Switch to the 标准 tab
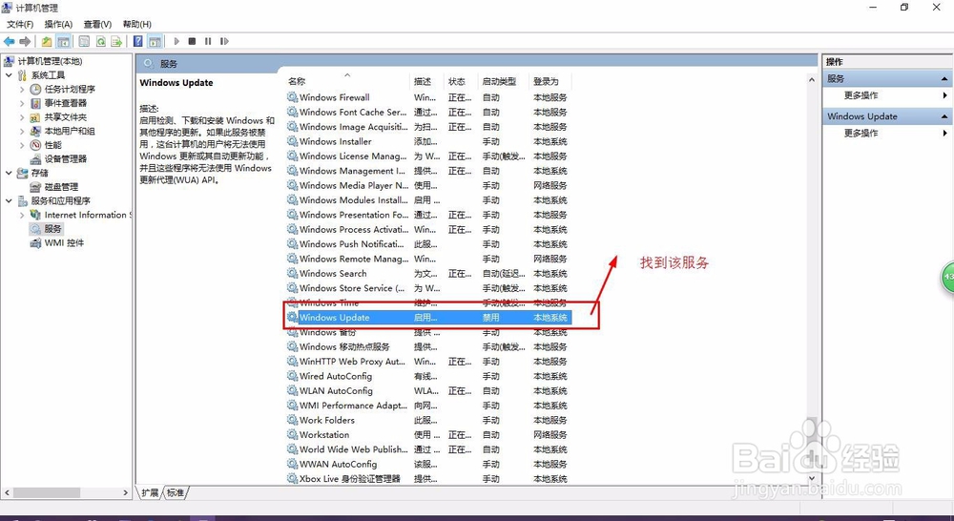This screenshot has height=521, width=954. pyautogui.click(x=176, y=492)
